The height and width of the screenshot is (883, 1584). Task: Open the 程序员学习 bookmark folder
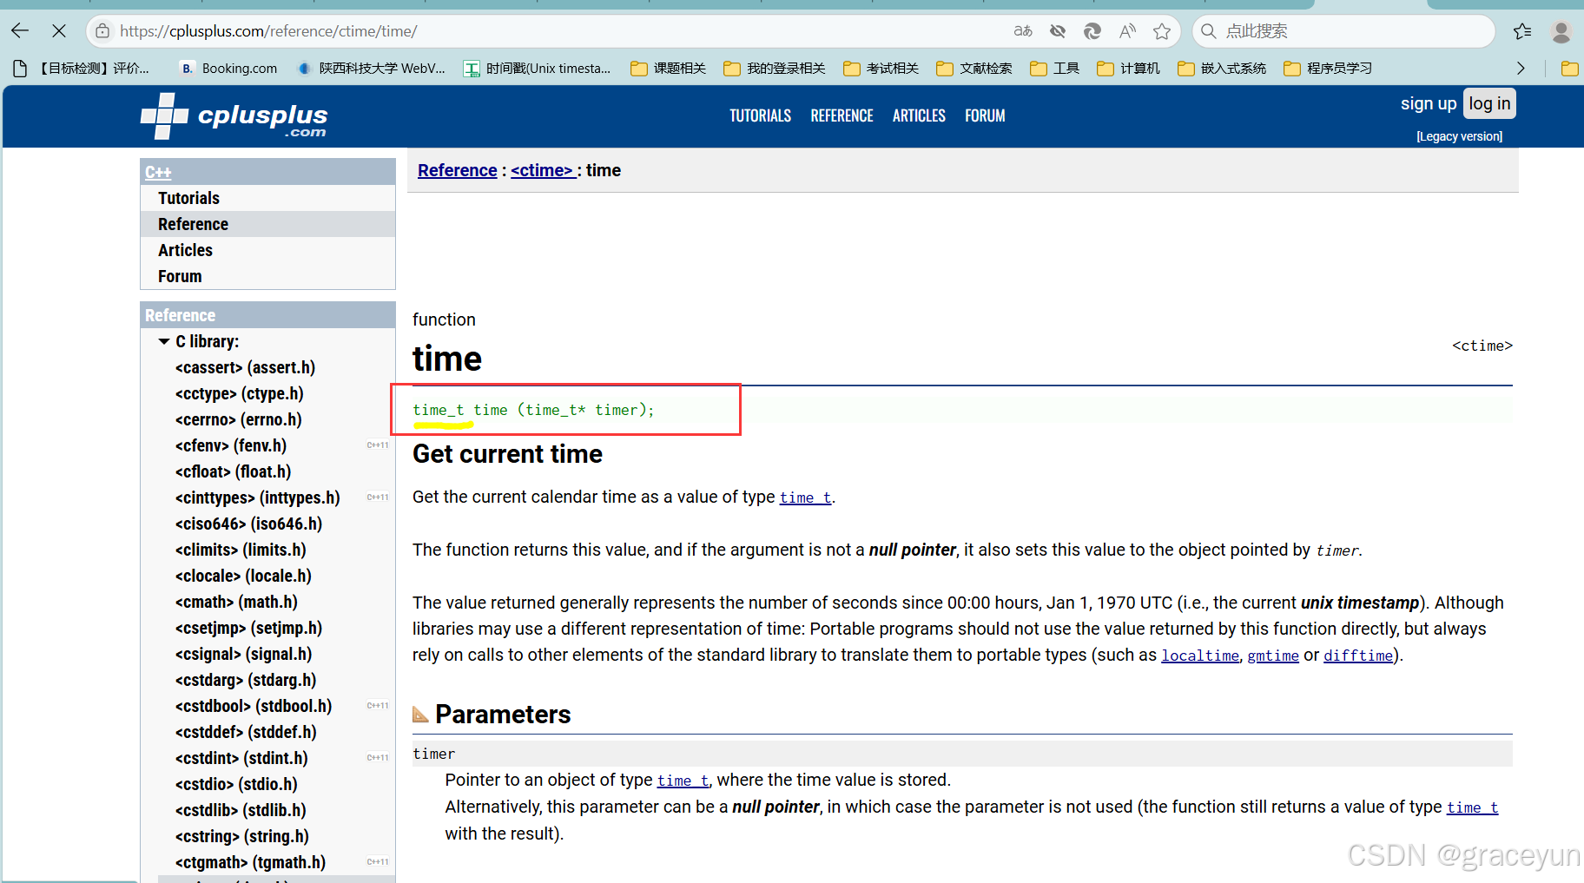1328,69
